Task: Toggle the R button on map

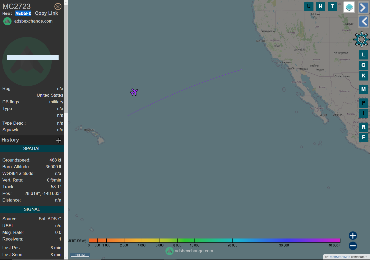Action: coord(364,127)
